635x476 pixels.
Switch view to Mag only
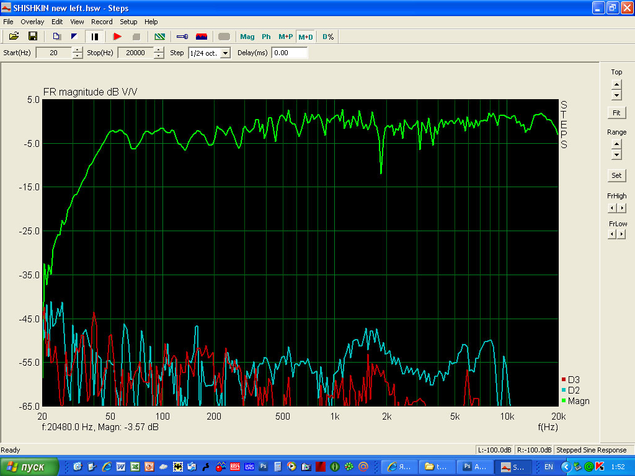point(247,37)
